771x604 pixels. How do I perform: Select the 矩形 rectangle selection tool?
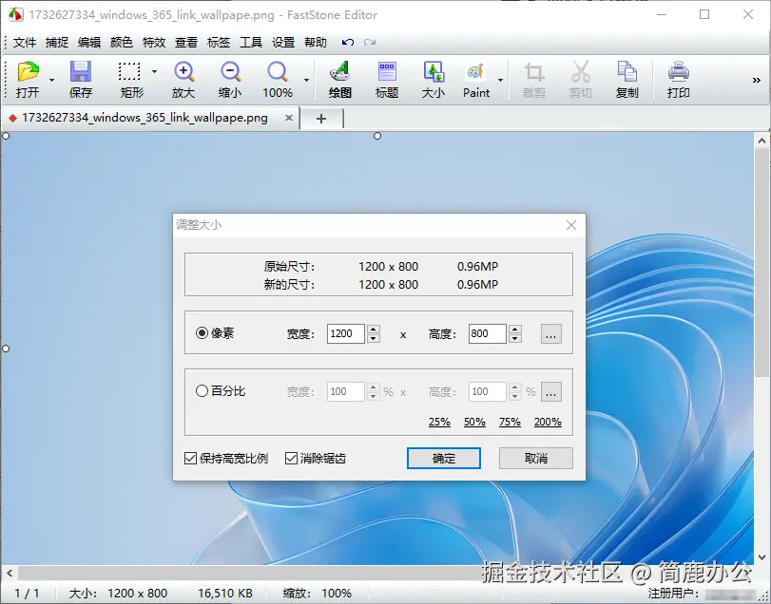pyautogui.click(x=131, y=79)
